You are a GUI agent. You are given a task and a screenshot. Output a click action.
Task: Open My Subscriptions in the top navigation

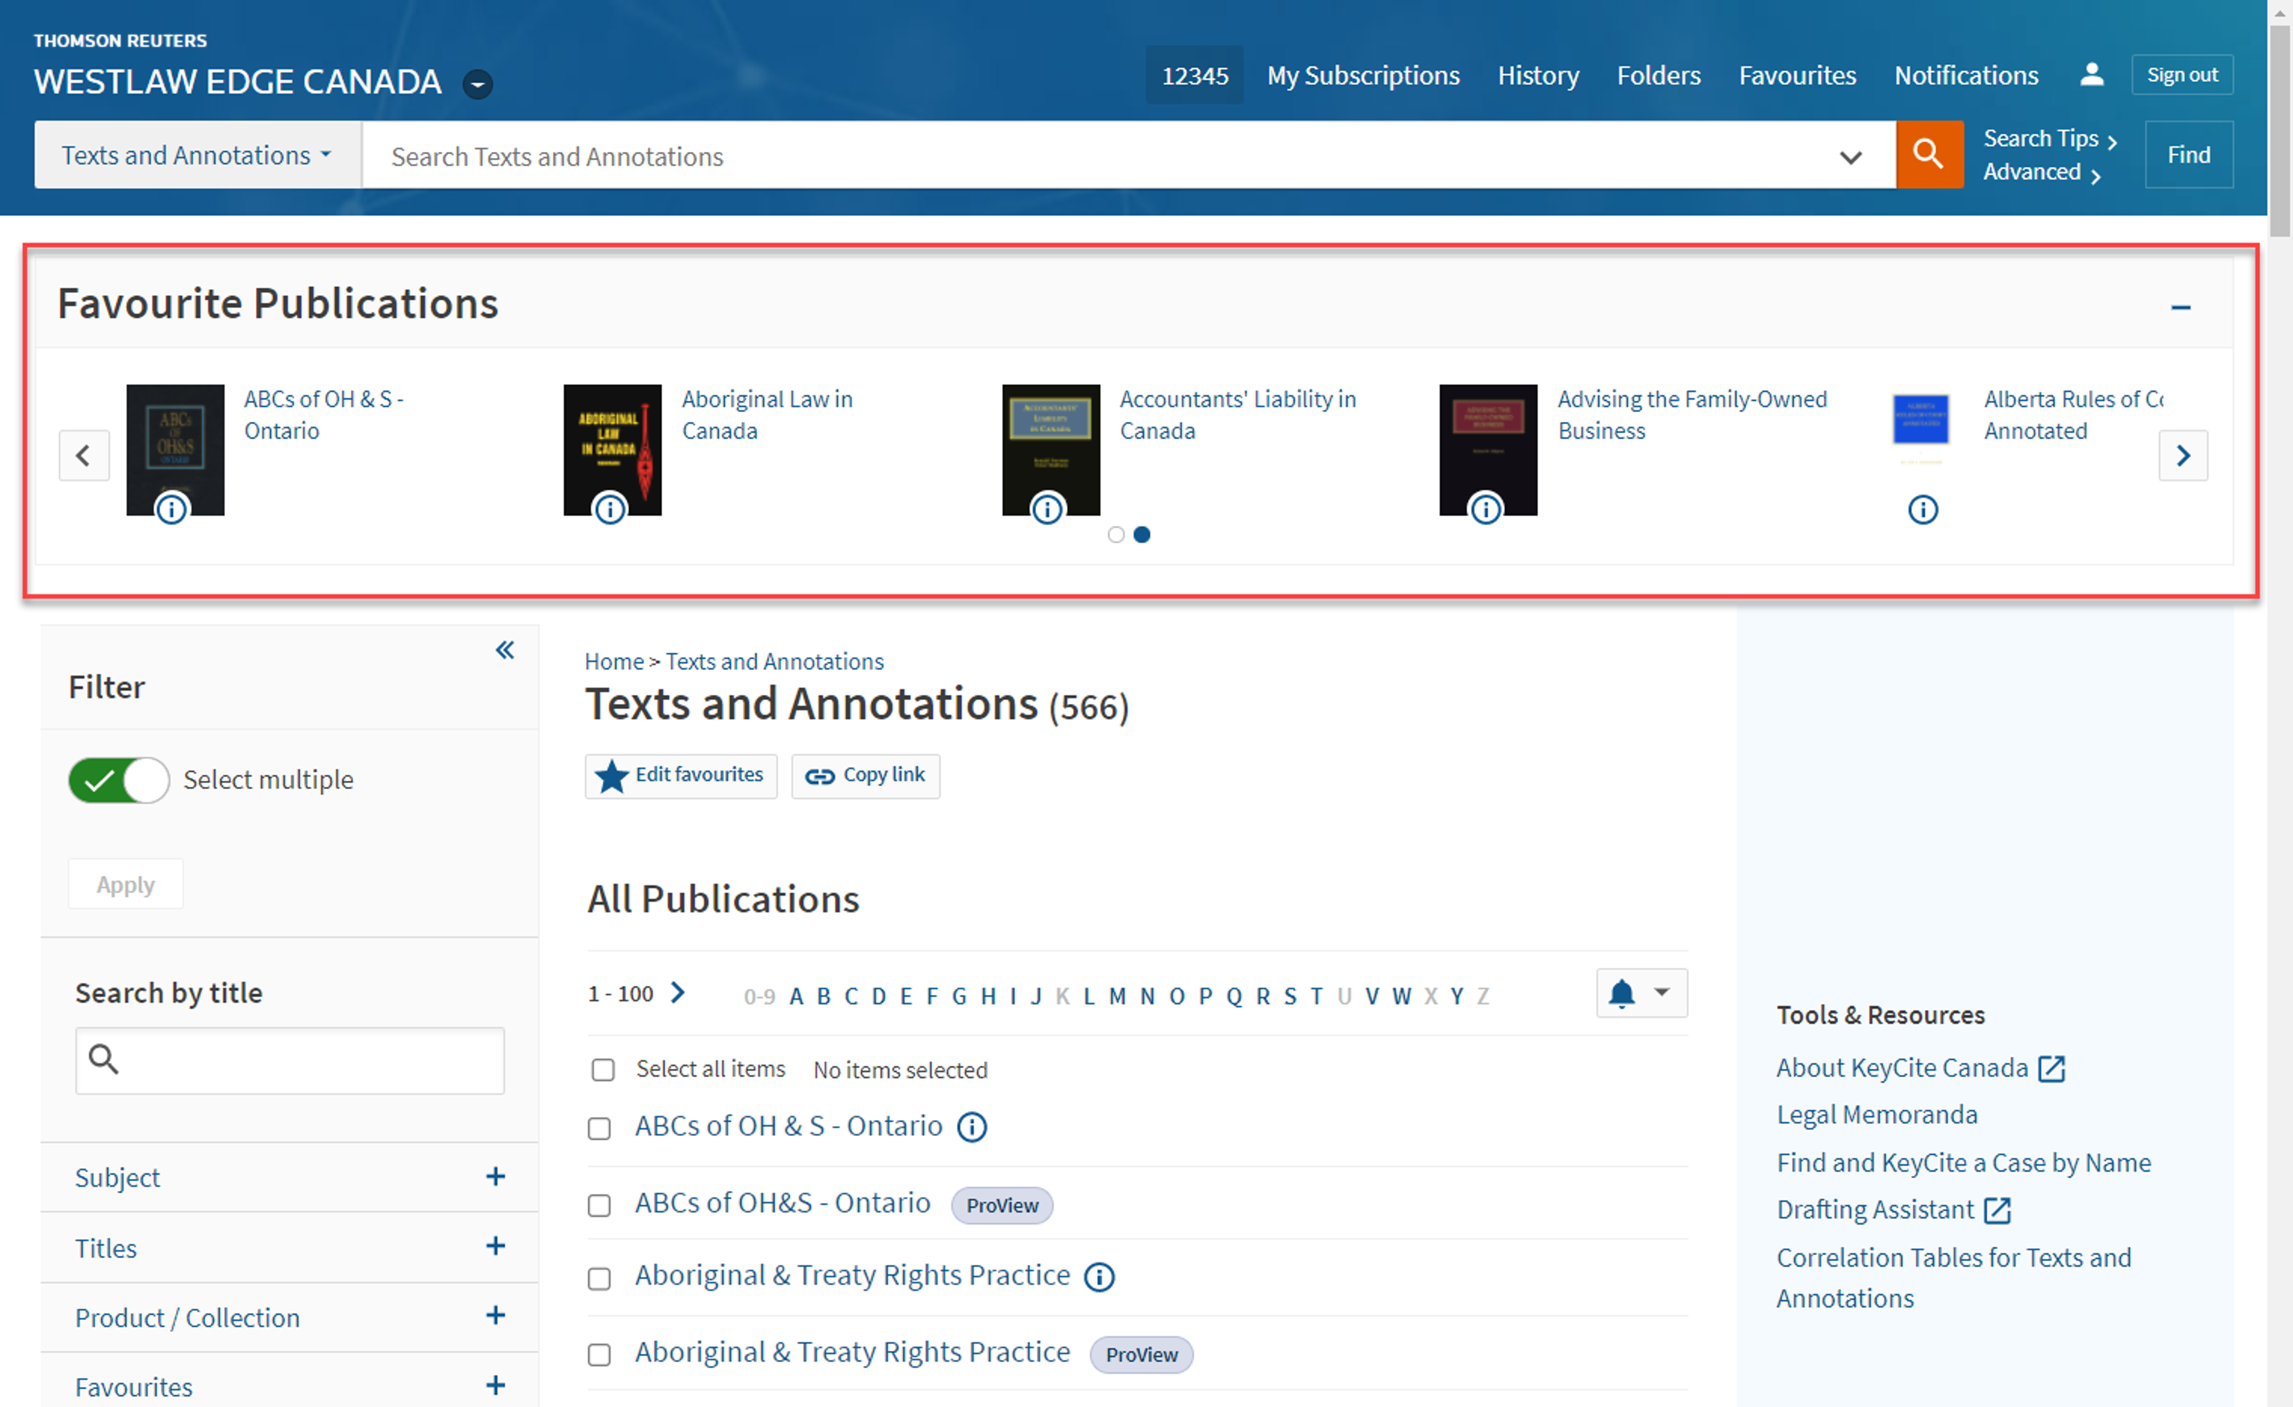[1362, 76]
